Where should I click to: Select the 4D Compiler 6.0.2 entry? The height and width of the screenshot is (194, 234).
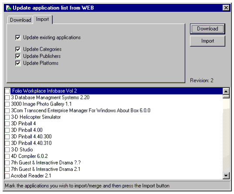click(x=29, y=156)
